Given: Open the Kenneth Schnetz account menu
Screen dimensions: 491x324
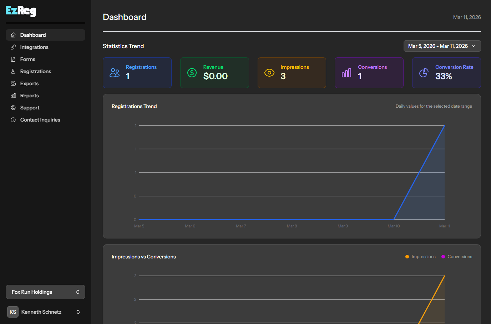Looking at the screenshot, I should [x=45, y=312].
